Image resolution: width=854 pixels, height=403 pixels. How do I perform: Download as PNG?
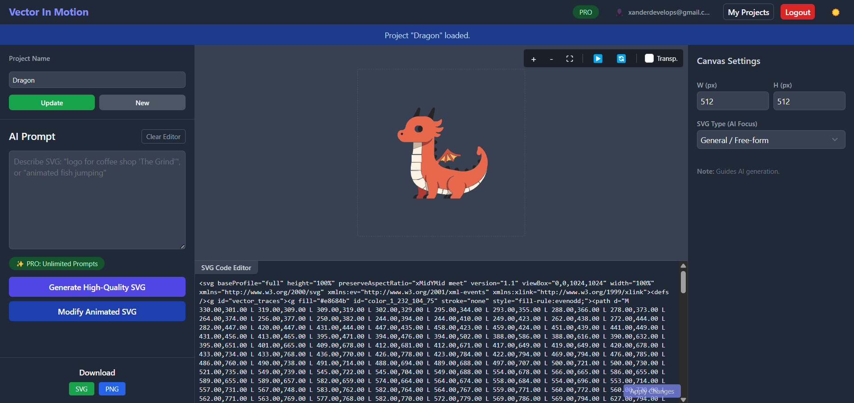point(112,389)
